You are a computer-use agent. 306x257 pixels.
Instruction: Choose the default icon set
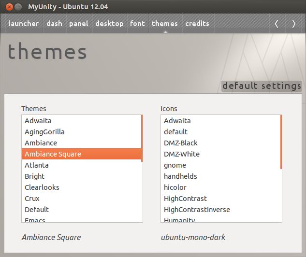tap(220, 132)
